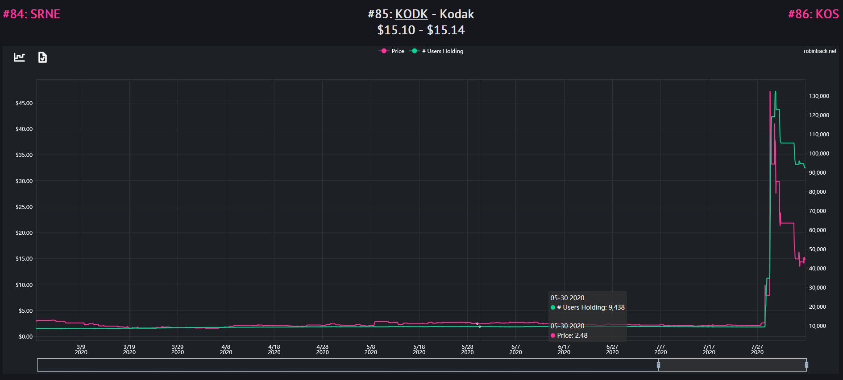Click the 100,000 users axis label
The width and height of the screenshot is (843, 380).
(819, 154)
